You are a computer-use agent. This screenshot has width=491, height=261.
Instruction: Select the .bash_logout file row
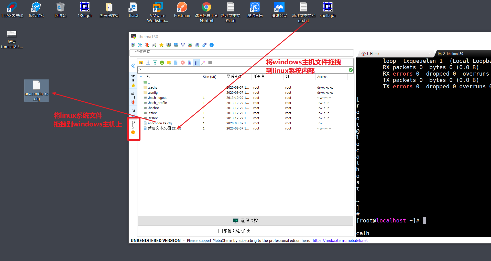245,98
